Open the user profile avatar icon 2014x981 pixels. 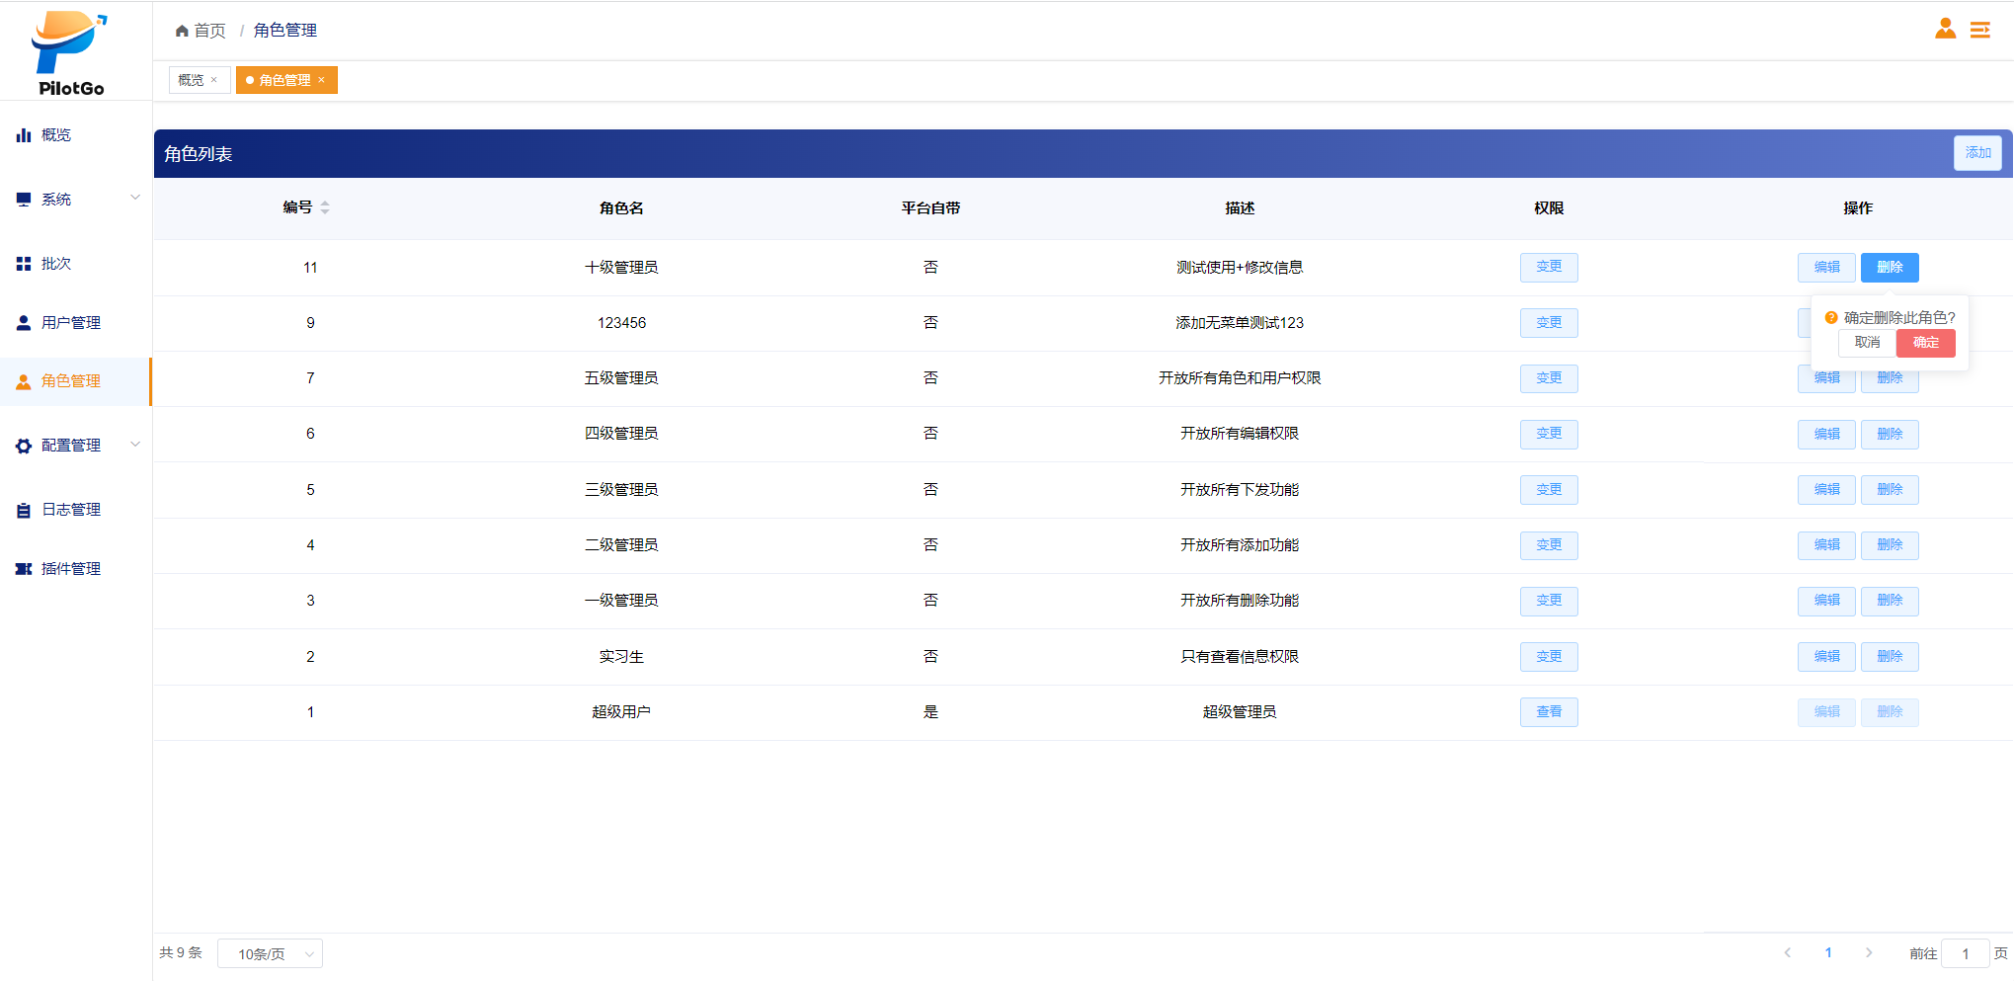[1944, 29]
